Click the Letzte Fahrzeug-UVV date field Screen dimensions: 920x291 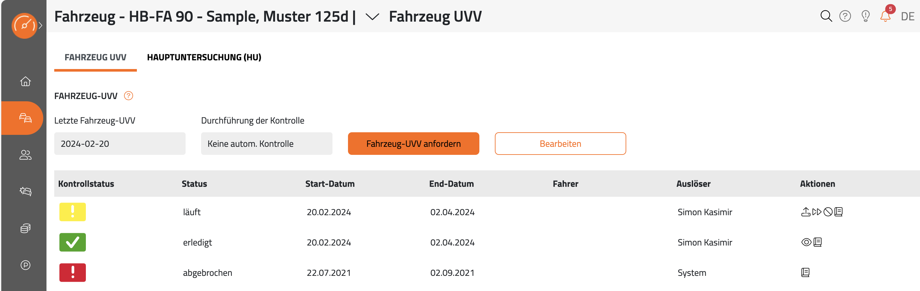(x=120, y=144)
